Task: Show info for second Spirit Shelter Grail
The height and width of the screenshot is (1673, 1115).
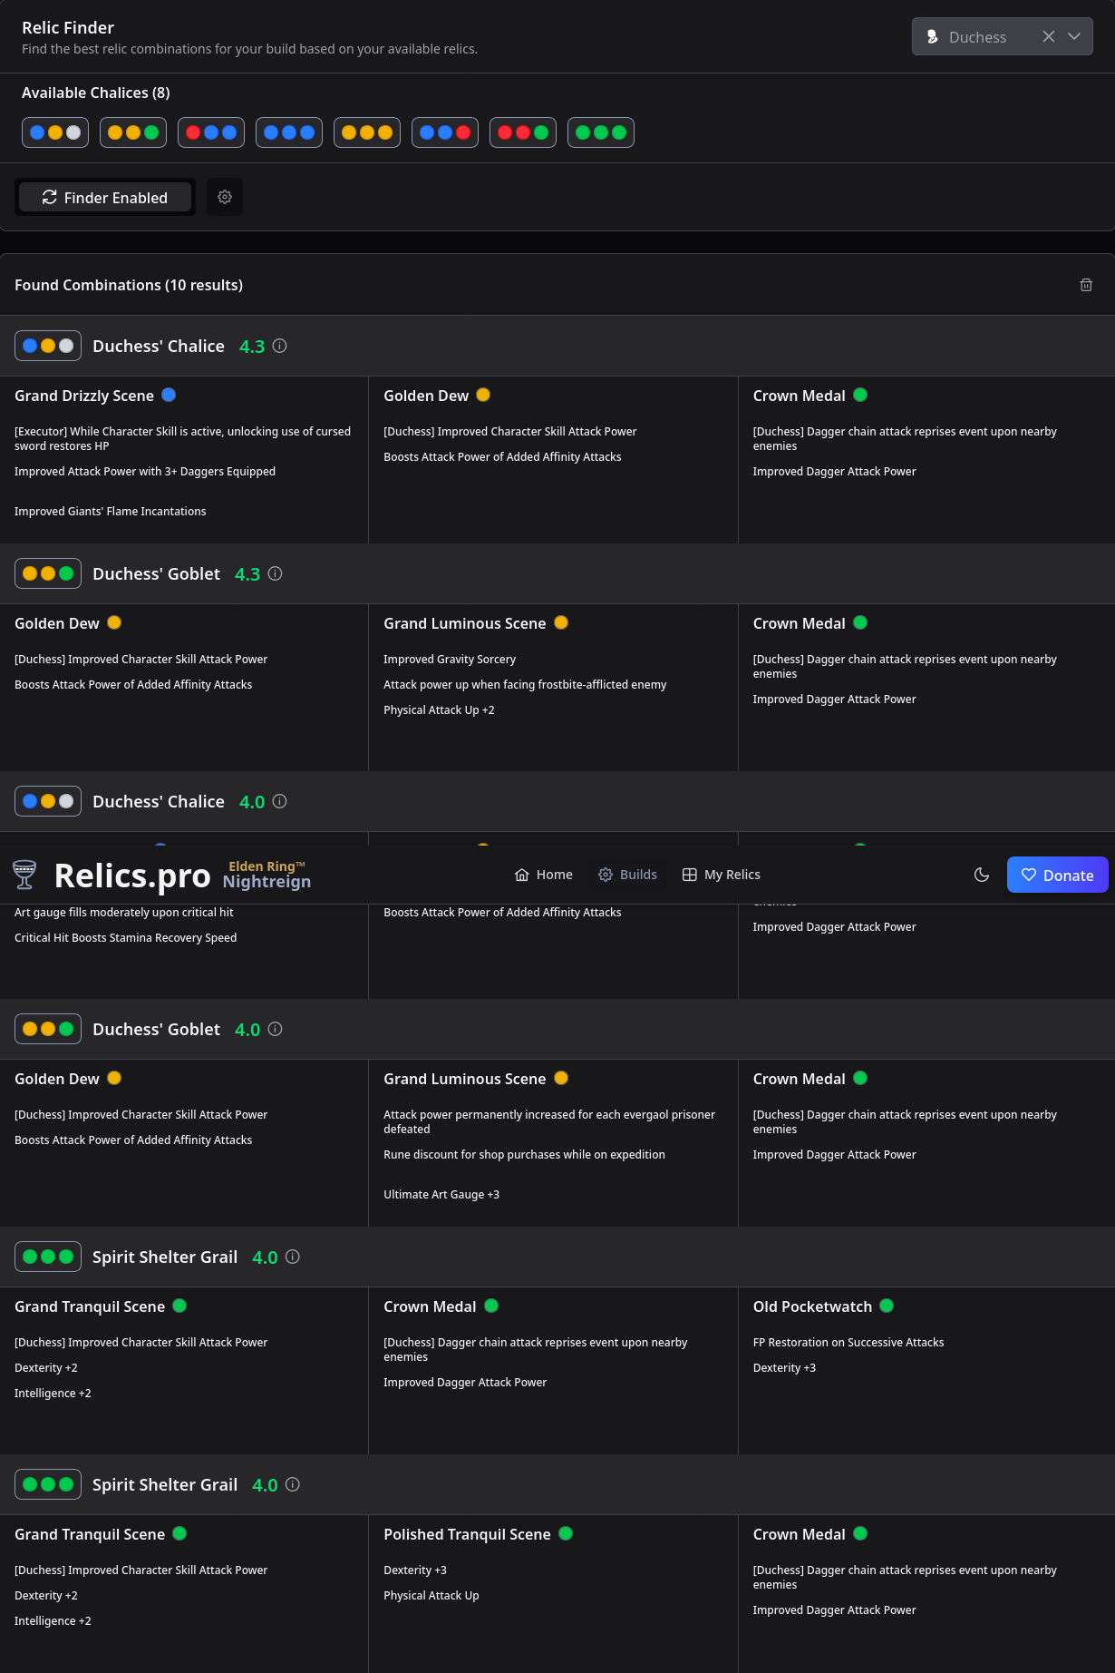Action: 293,1484
